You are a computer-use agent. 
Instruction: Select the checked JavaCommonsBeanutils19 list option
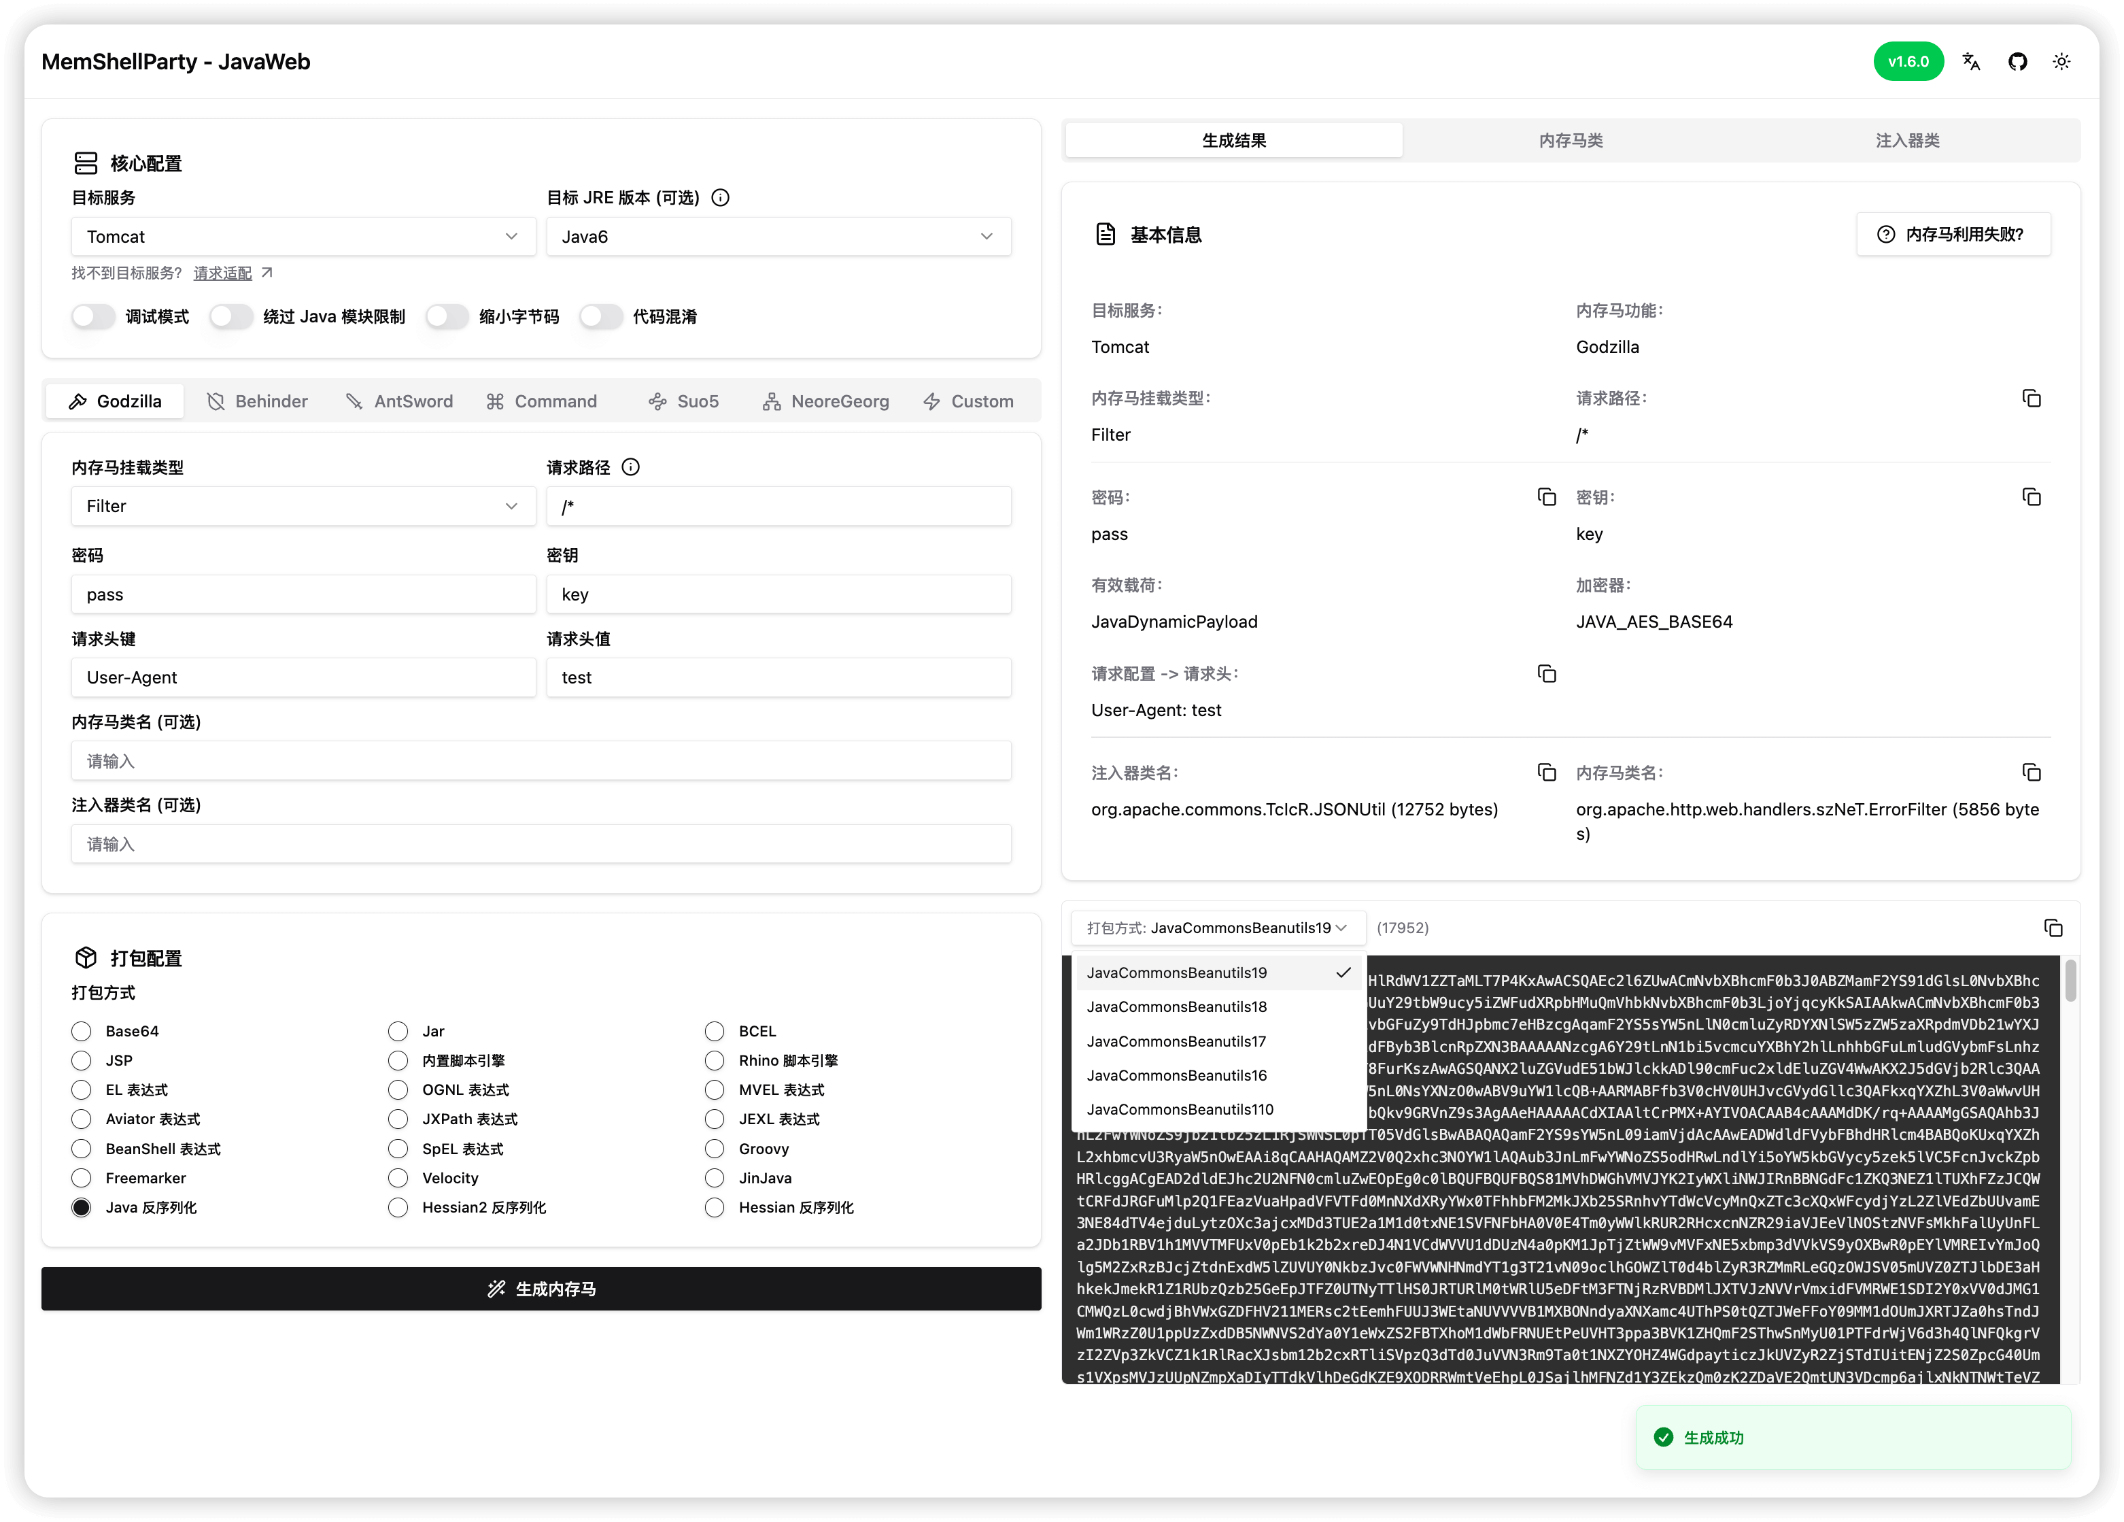(x=1218, y=973)
